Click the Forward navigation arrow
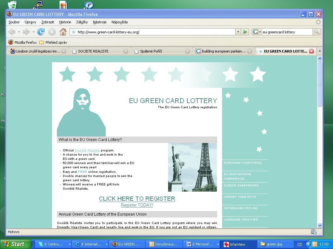Screen dimensions: 333x249 (x=26, y=32)
